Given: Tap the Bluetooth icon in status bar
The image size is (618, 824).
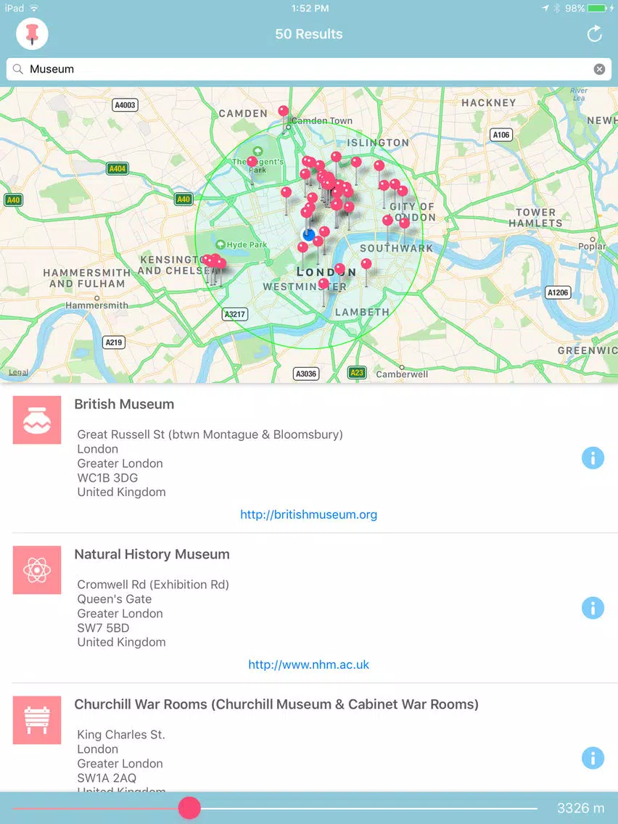Looking at the screenshot, I should pos(557,8).
